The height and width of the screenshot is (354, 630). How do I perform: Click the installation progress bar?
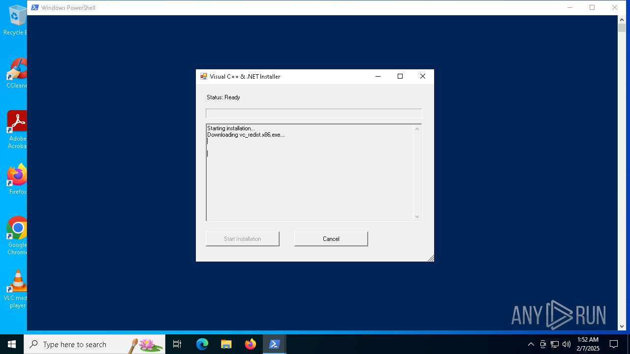coord(314,114)
